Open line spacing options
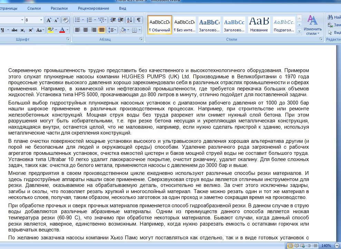 tap(112, 30)
